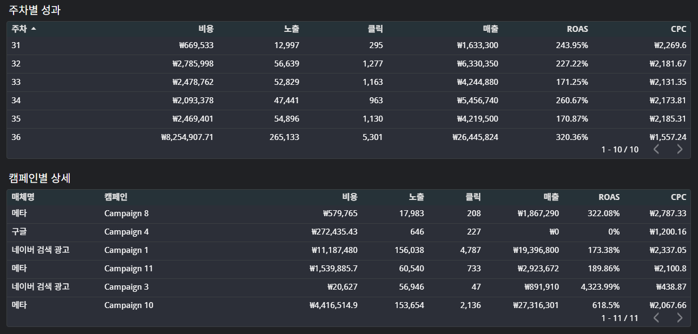The width and height of the screenshot is (698, 334).
Task: Go to next page in 캠페인별 상세 table
Action: (680, 318)
